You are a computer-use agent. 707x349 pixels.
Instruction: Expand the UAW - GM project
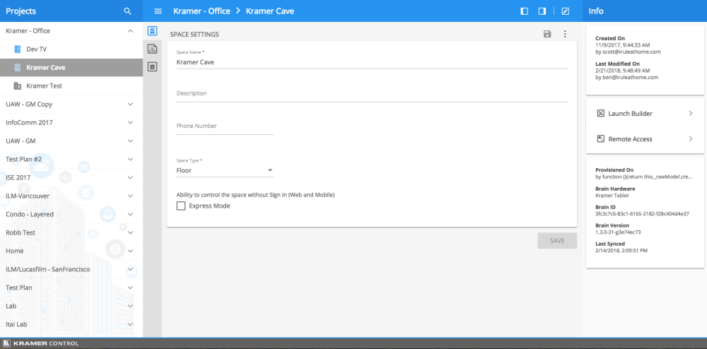pos(130,141)
